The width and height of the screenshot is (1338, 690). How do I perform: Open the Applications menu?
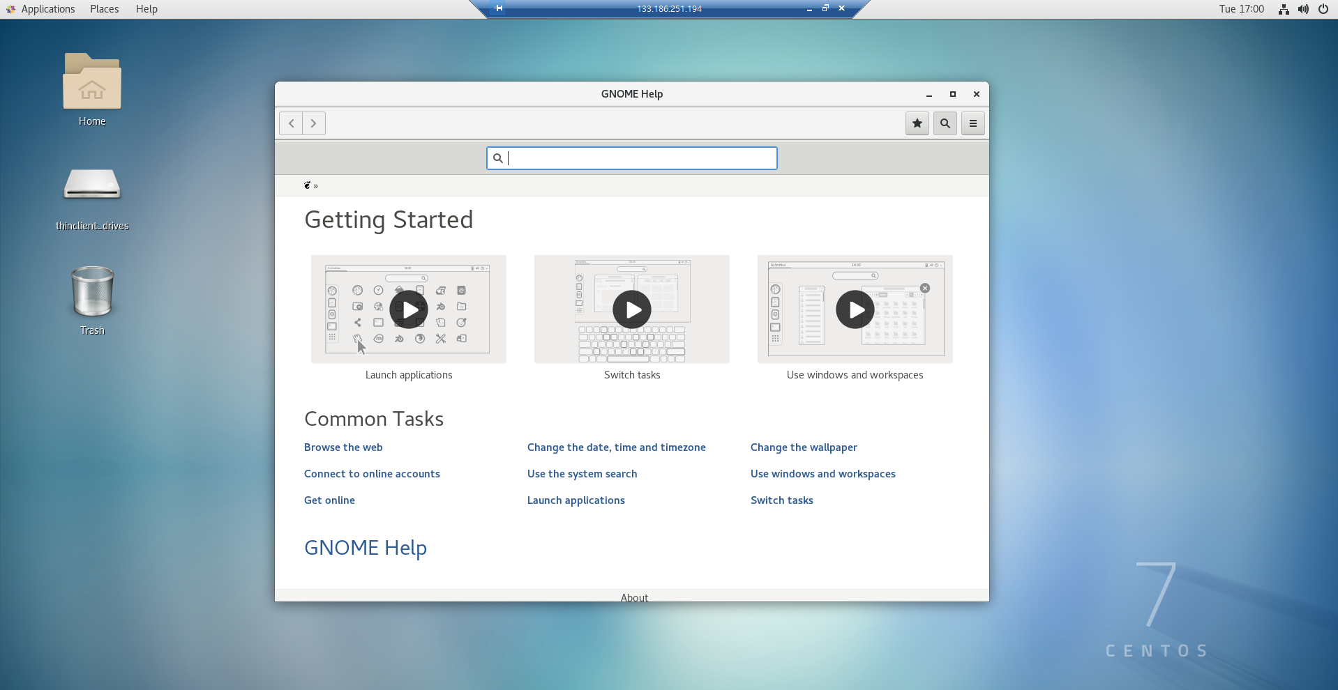(x=40, y=9)
